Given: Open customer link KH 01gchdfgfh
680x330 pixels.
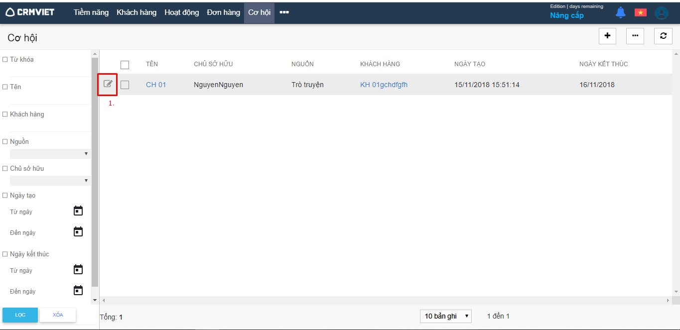Looking at the screenshot, I should coord(384,85).
